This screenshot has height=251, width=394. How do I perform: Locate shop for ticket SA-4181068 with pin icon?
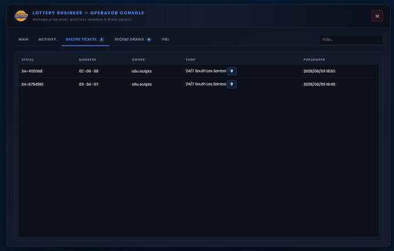232,71
